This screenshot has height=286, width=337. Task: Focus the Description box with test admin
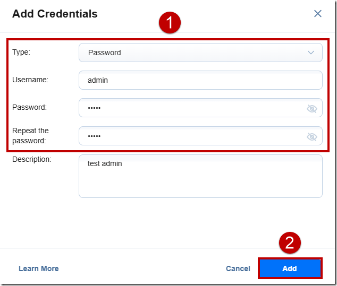pyautogui.click(x=200, y=176)
